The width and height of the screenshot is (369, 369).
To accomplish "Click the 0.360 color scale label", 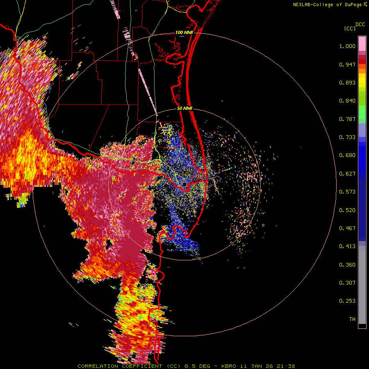I will pos(347,265).
